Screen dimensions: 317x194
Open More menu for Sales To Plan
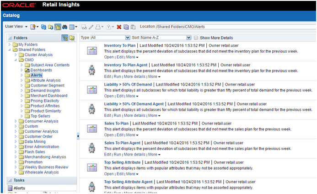(x=132, y=135)
